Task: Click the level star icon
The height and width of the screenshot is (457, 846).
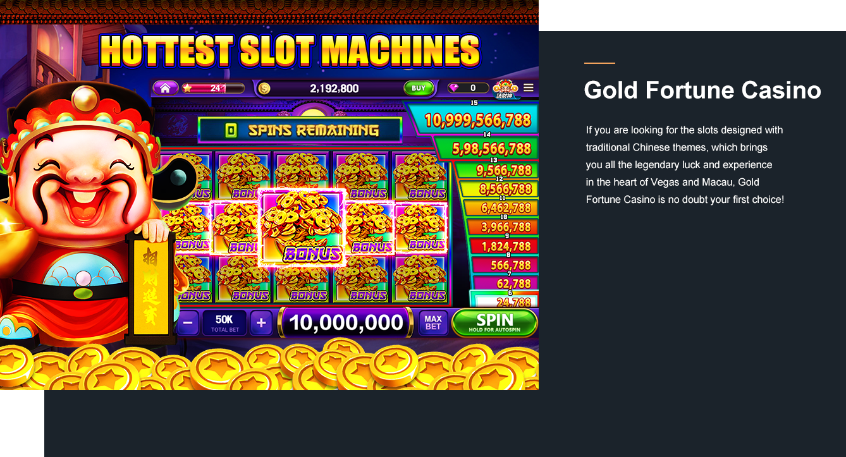Action: click(187, 88)
